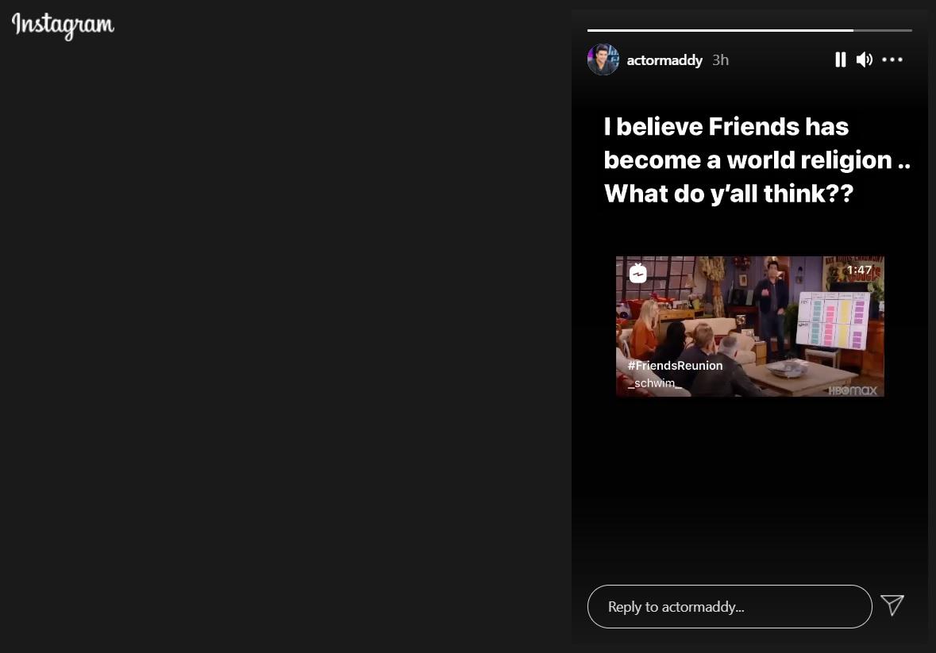Click the whiteboard chart in the video preview
This screenshot has height=653, width=936.
tap(834, 321)
